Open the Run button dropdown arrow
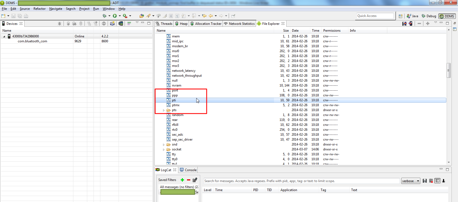 [x=120, y=16]
